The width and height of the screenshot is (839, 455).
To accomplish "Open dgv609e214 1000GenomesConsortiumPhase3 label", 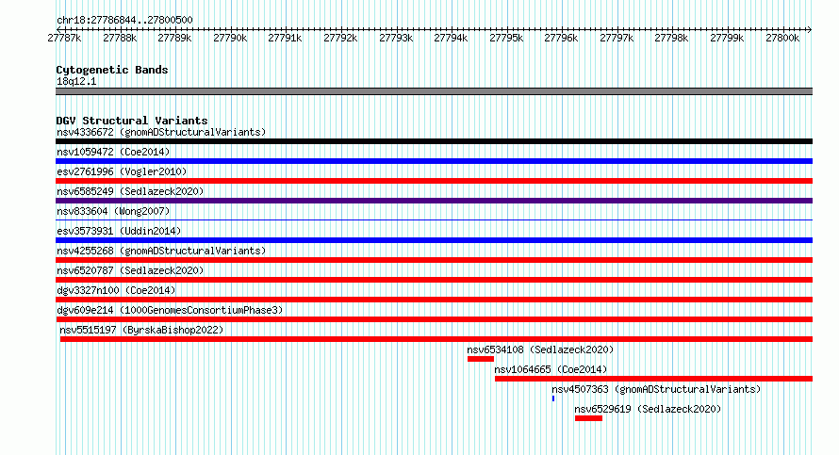I will coord(170,310).
